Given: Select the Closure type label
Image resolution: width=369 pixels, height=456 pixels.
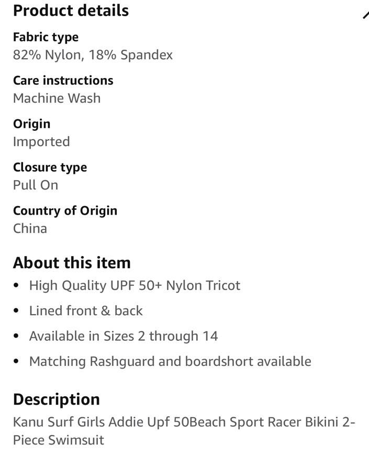Looking at the screenshot, I should (50, 168).
